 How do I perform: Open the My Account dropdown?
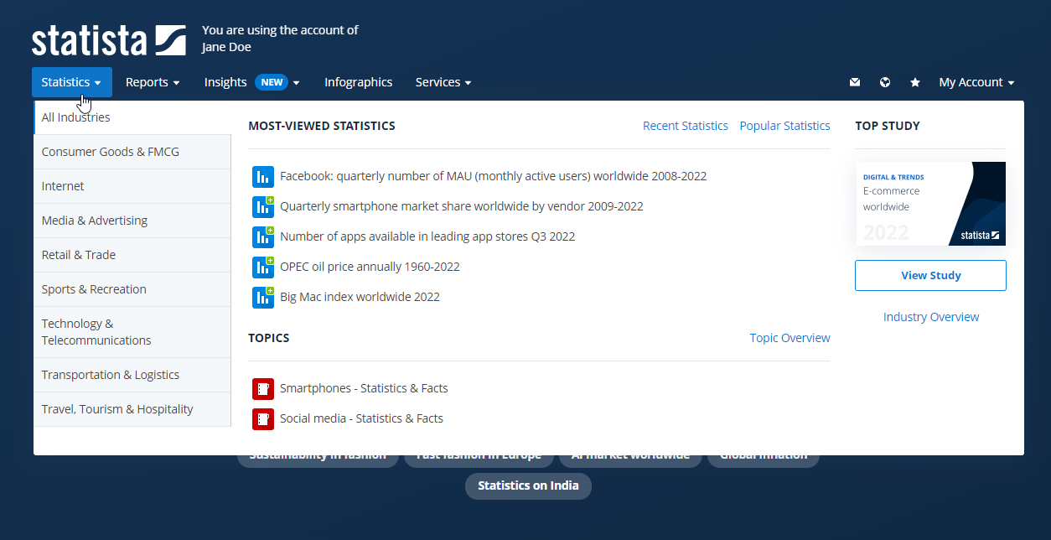pyautogui.click(x=976, y=82)
